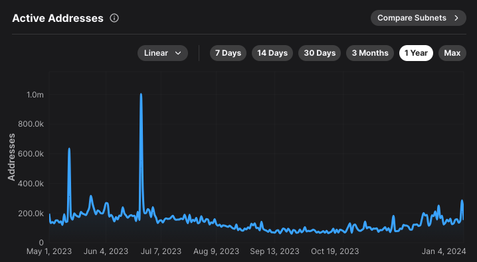Switch to the 3 Months range

(x=370, y=53)
